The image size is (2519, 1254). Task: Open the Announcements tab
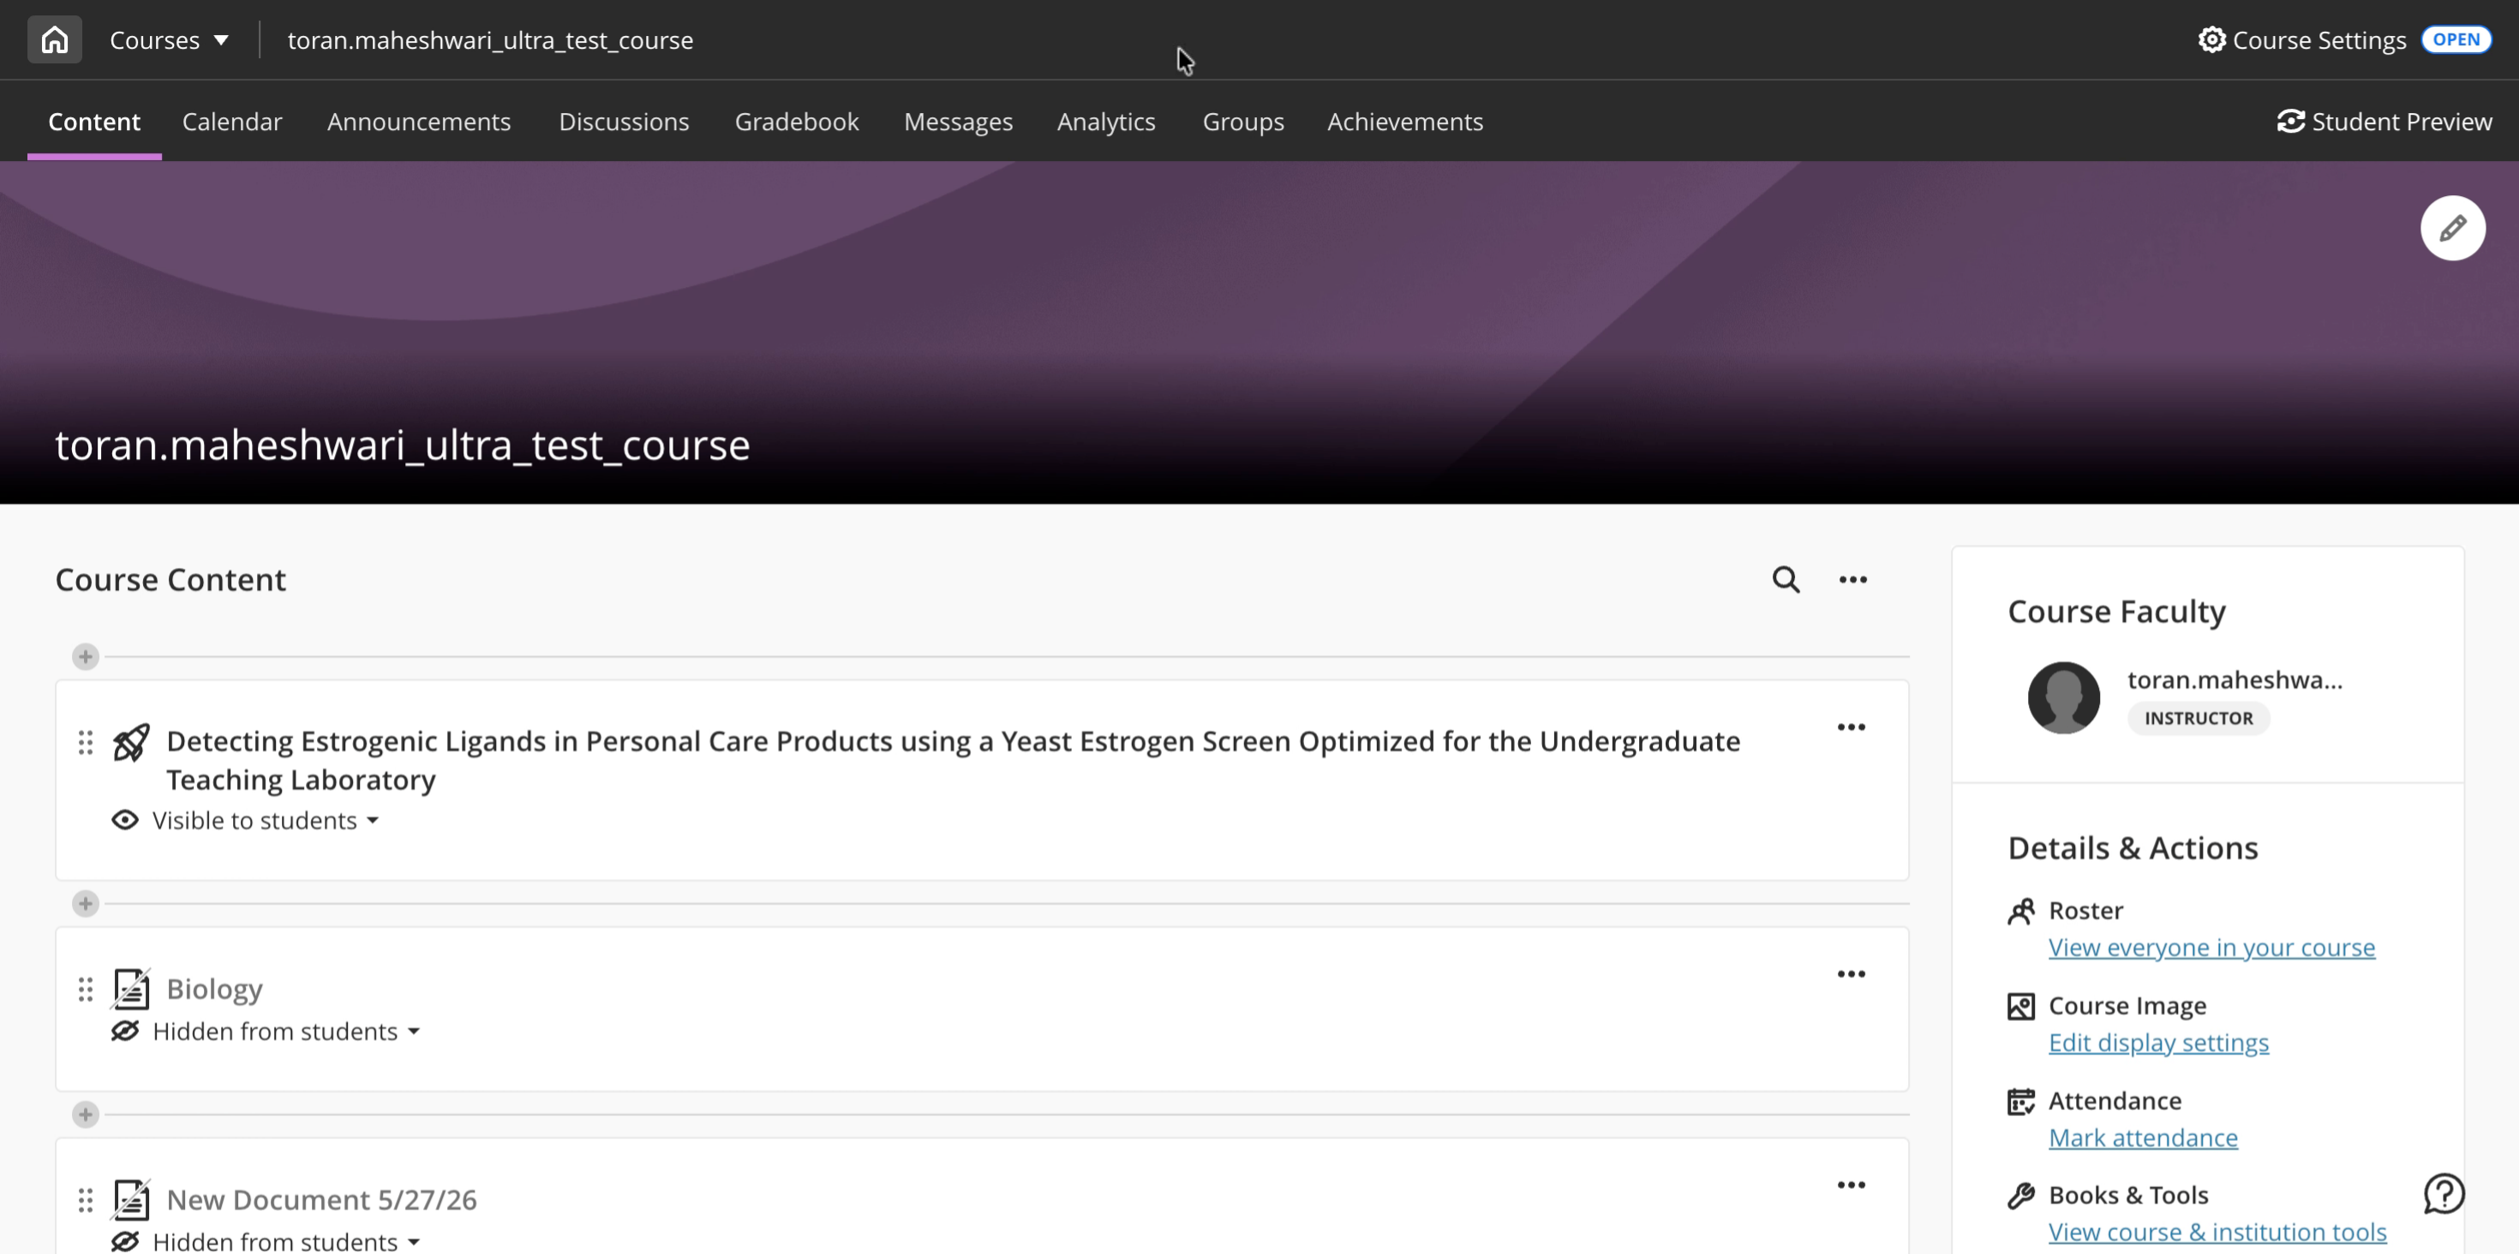coord(418,121)
